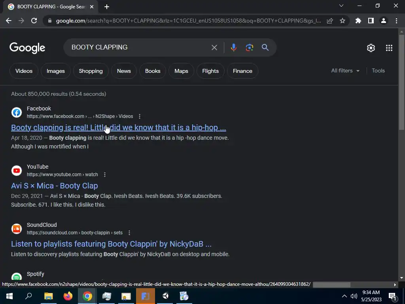Open the Avi S × Mica YouTube link

coord(55,186)
